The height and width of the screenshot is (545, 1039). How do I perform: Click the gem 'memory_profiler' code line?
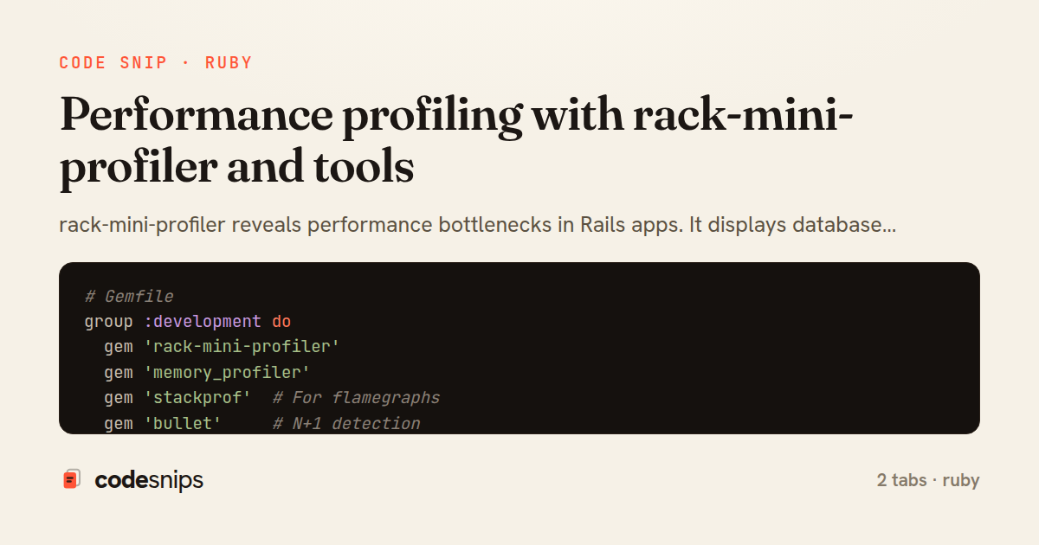[207, 373]
